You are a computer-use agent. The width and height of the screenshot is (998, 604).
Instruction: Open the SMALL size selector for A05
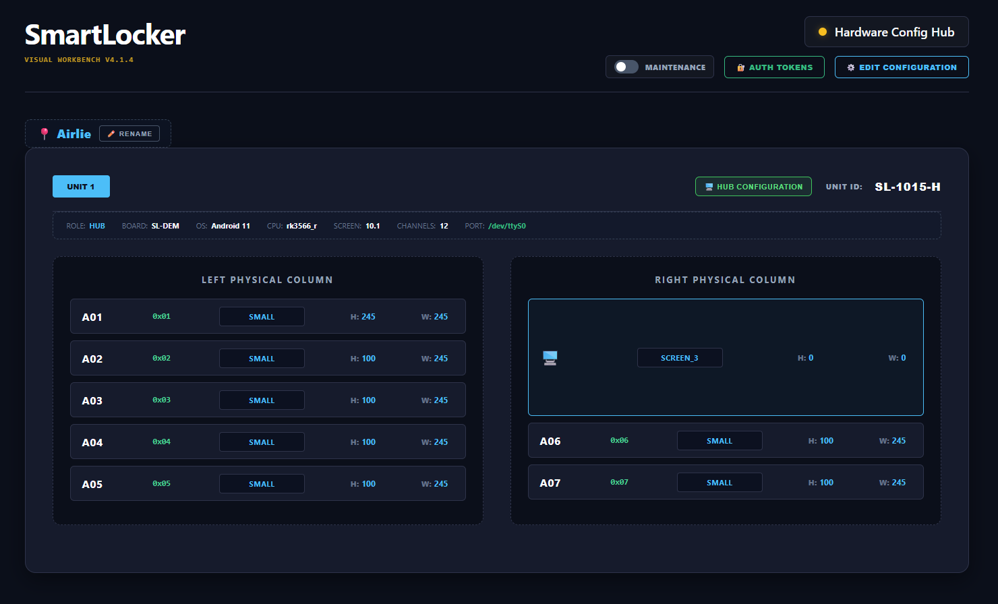tap(262, 484)
